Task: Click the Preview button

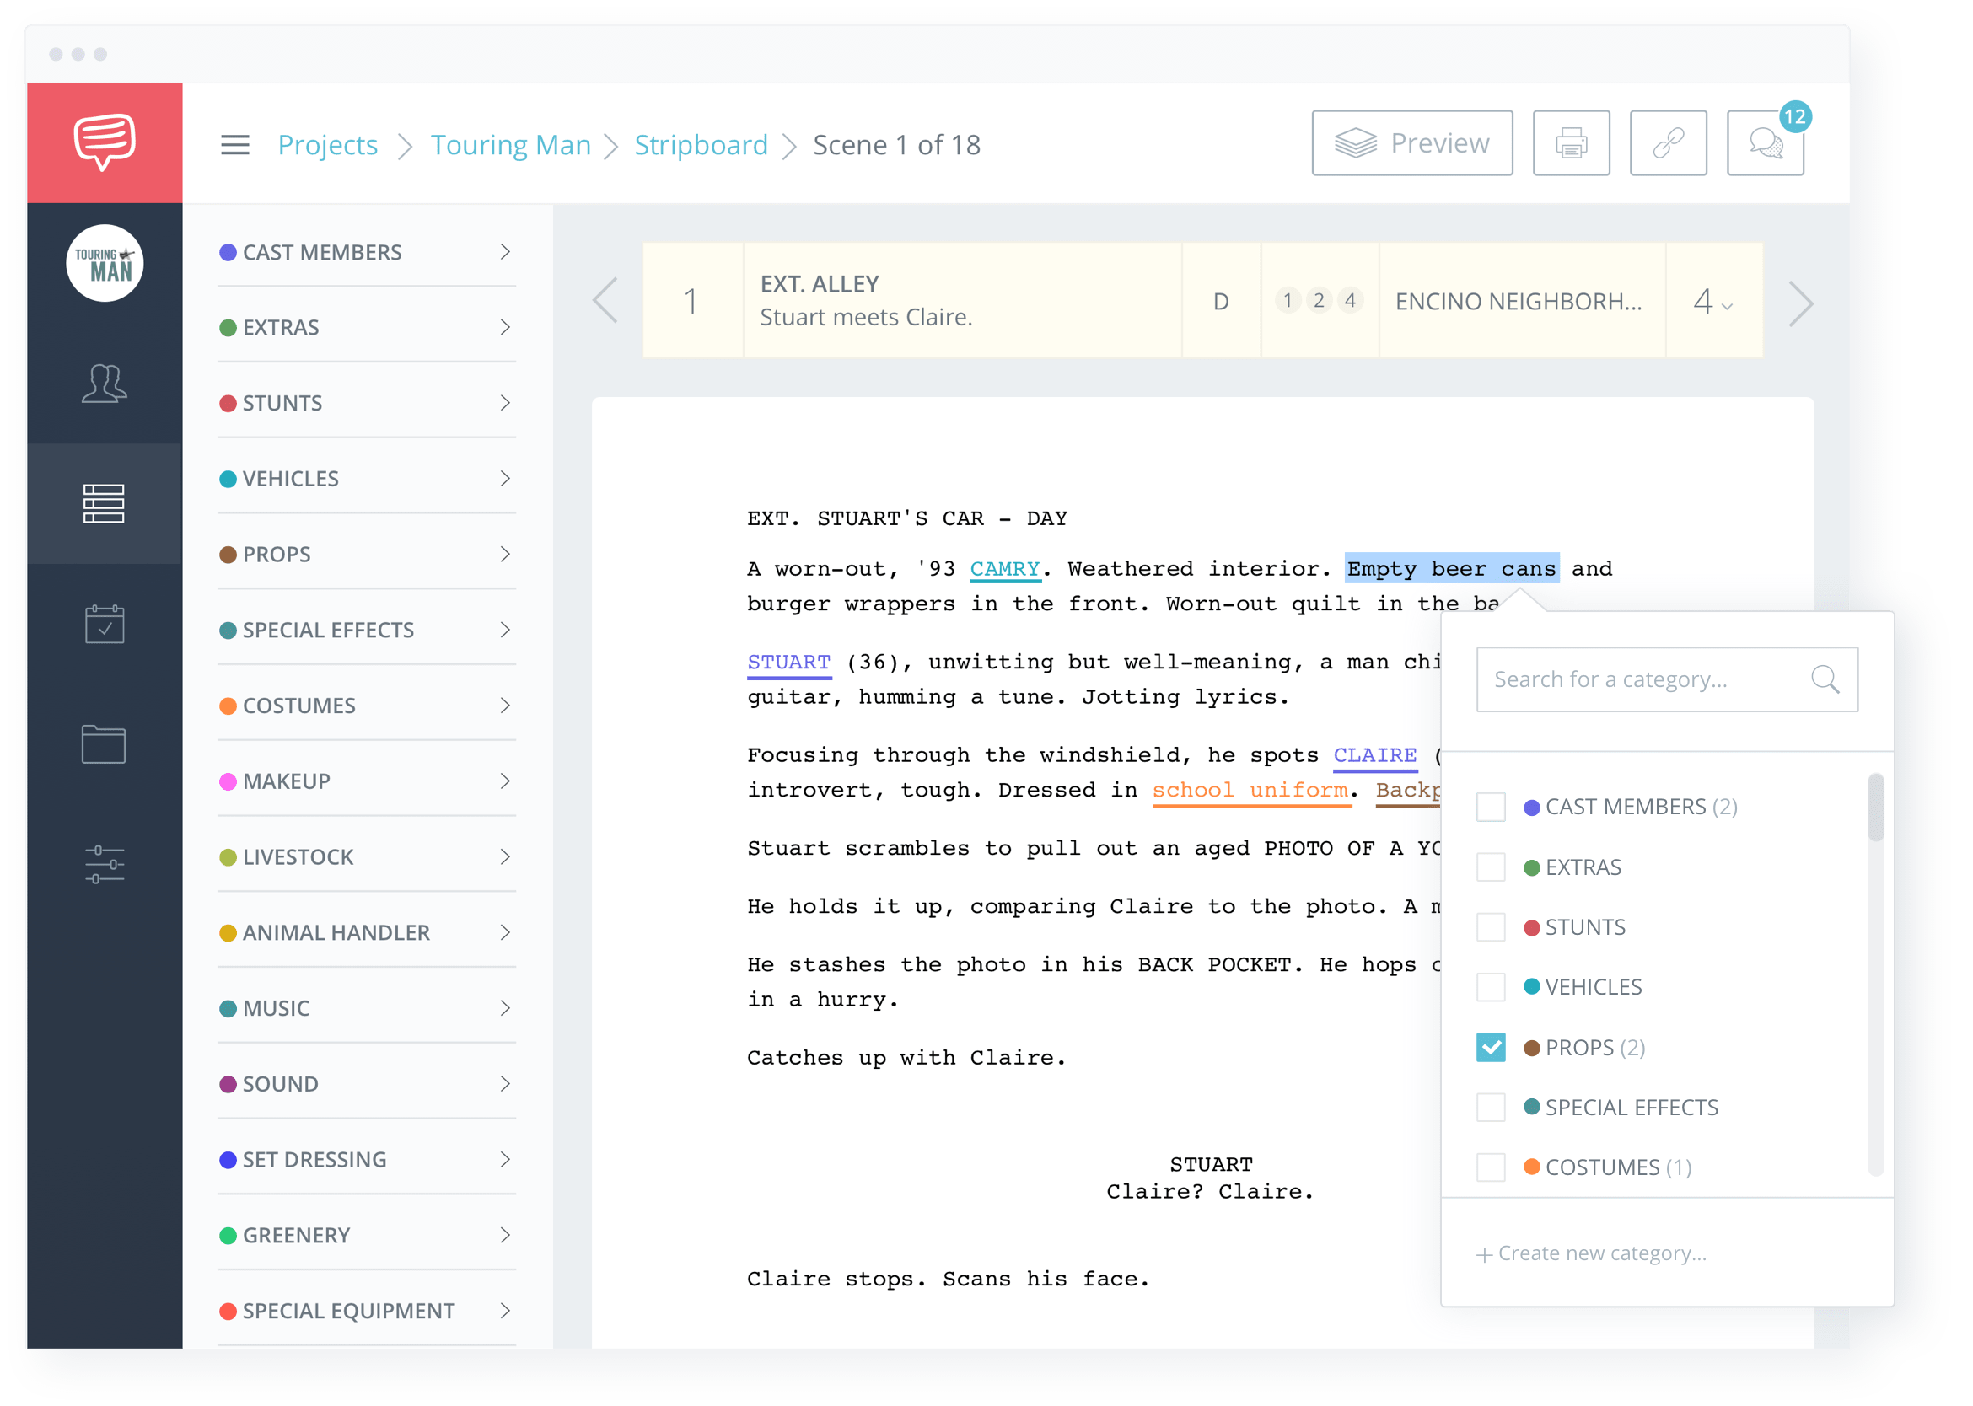Action: pos(1408,143)
